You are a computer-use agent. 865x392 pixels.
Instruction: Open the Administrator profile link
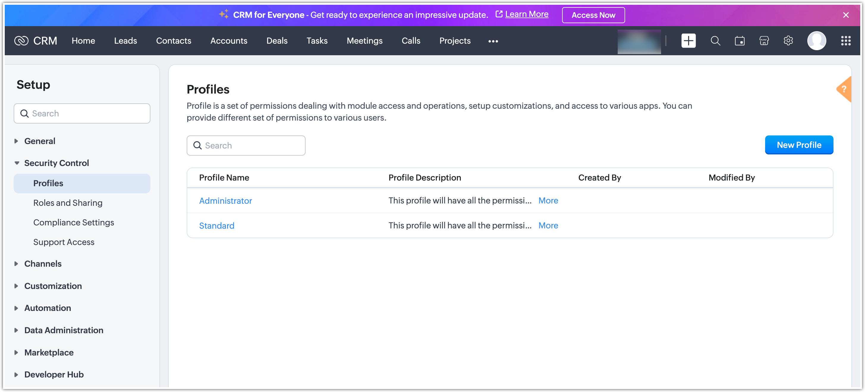click(x=225, y=201)
